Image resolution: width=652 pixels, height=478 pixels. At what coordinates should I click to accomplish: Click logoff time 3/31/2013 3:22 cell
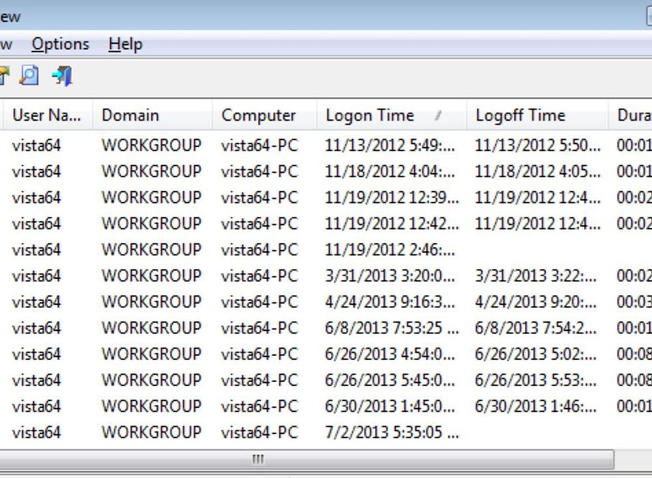click(535, 275)
